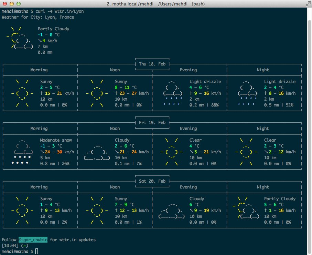Image resolution: width=312 pixels, height=255 pixels.
Task: Click the drizzle cloud icon for Thursday Evening
Action: point(172,93)
